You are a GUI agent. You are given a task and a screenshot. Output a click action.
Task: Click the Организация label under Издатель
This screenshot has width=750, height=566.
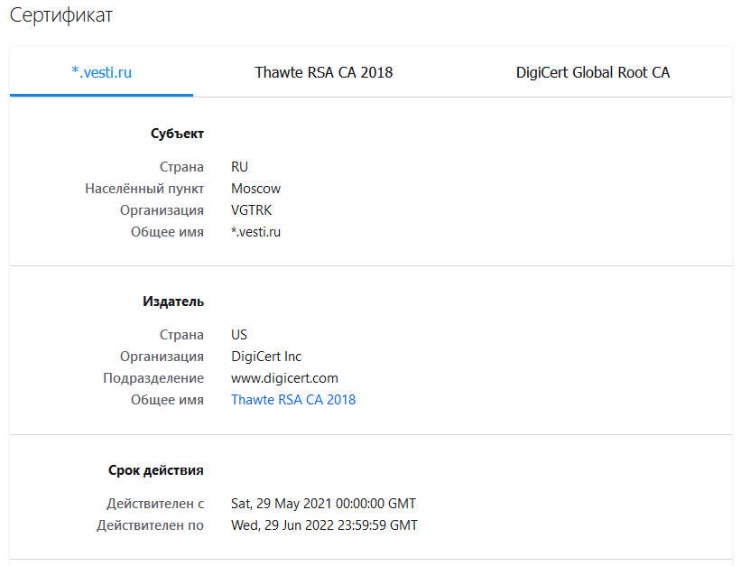point(162,357)
